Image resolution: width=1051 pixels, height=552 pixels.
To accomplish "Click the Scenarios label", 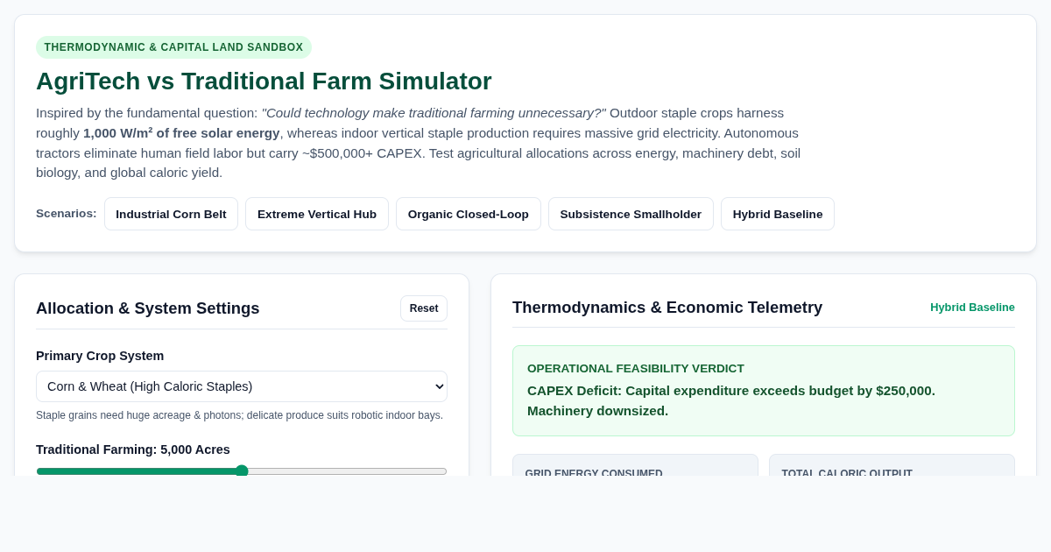I will tap(67, 214).
